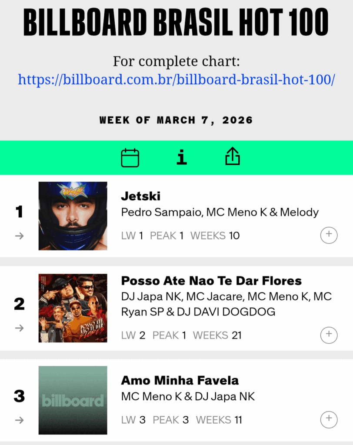Expand the Jetski entry plus button

[x=329, y=235]
